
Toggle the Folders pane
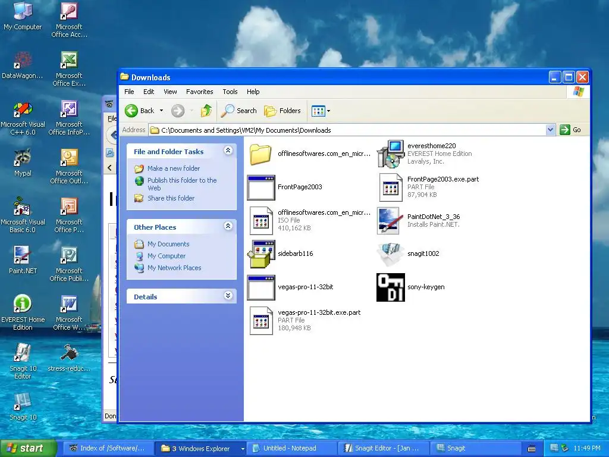click(x=282, y=111)
